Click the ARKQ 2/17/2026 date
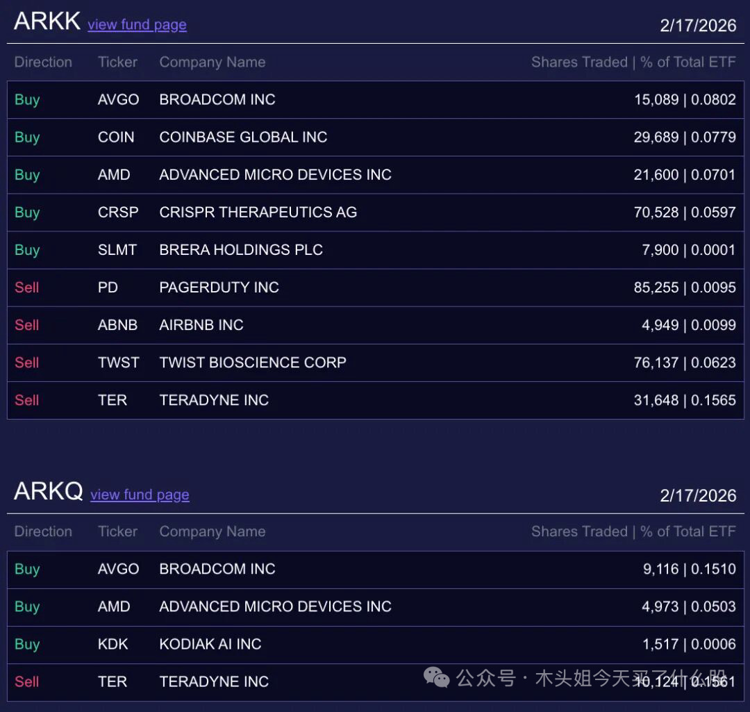 pyautogui.click(x=698, y=495)
